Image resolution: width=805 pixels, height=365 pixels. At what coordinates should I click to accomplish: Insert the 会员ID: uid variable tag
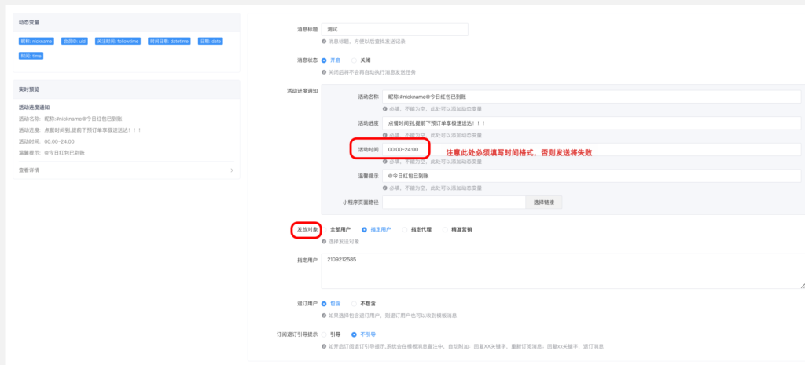(x=74, y=41)
